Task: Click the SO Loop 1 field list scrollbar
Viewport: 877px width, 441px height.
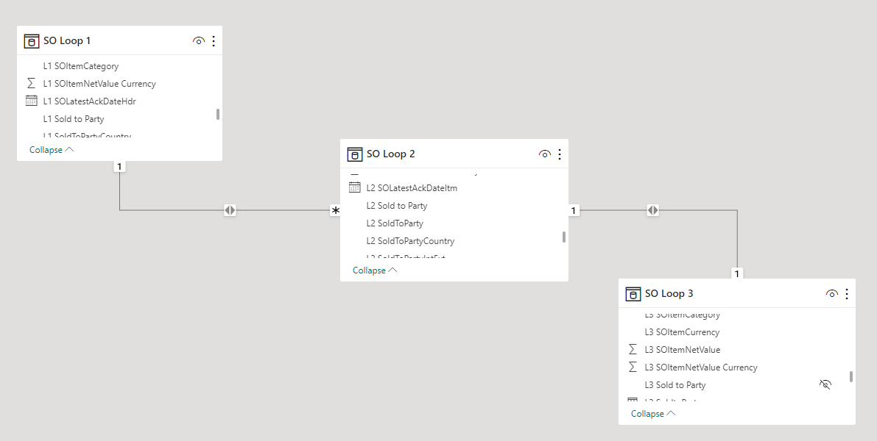Action: (x=217, y=114)
